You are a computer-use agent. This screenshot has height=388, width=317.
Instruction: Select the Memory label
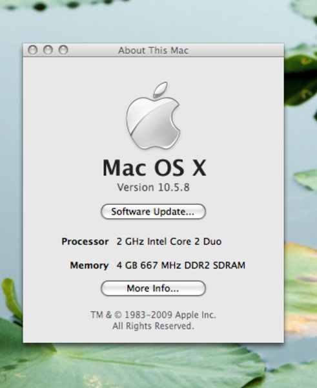(x=89, y=265)
